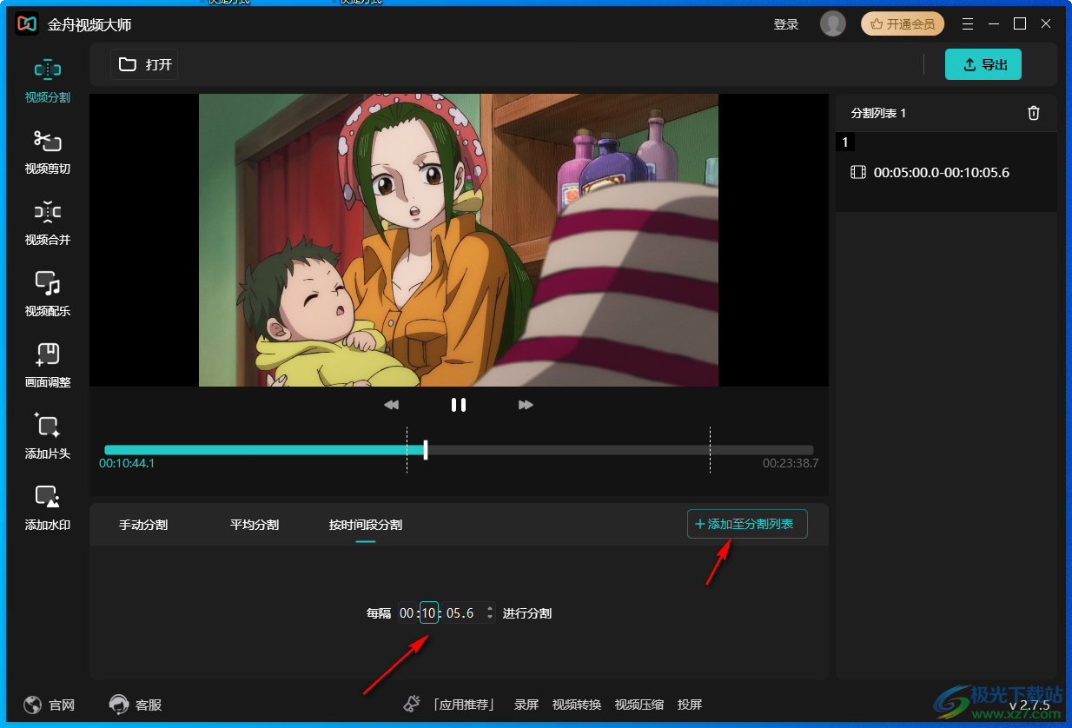1072x728 pixels.
Task: Open the 录屏 screen recording link
Action: tap(526, 705)
